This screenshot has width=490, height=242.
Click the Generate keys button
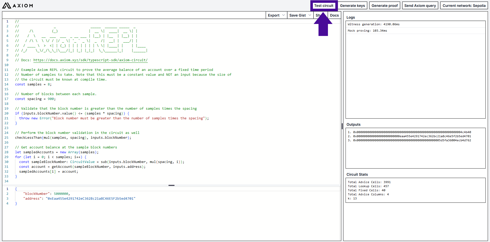(x=352, y=6)
